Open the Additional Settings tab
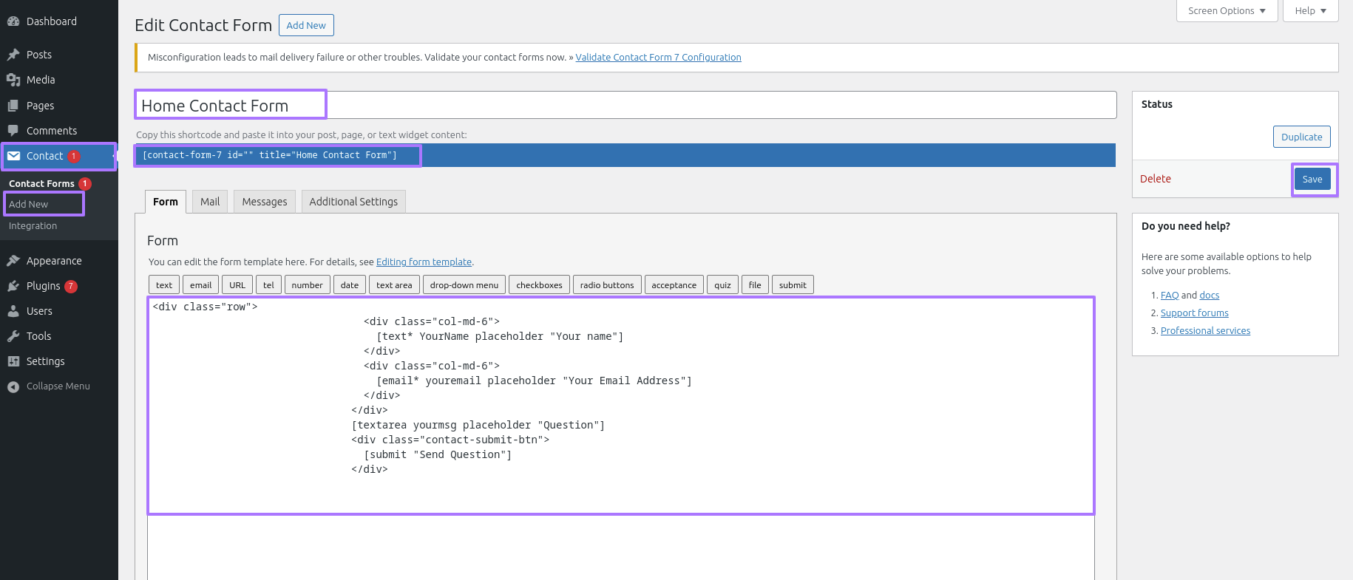Viewport: 1353px width, 580px height. coord(353,202)
